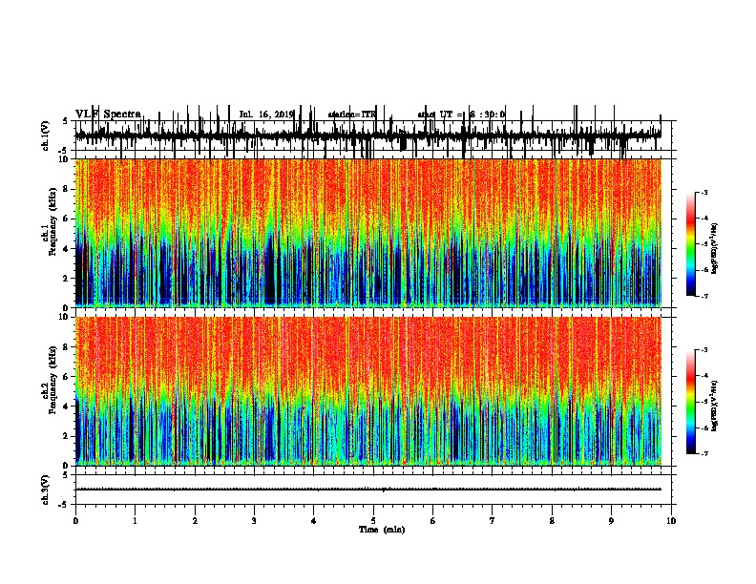Click the "9" minute tick on the time axis
This screenshot has height=584, width=756.
[x=611, y=521]
